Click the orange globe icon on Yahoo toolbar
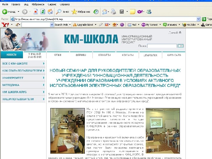The width and height of the screenshot is (212, 159). tap(114, 25)
